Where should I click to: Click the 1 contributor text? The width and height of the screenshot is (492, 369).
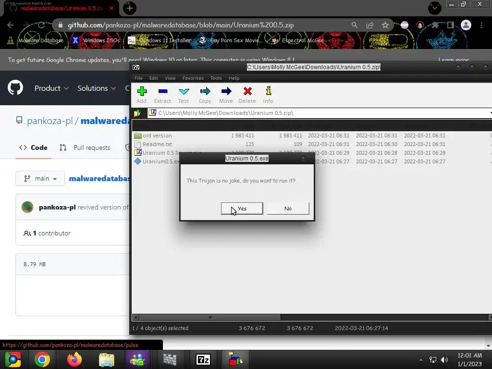tap(47, 233)
